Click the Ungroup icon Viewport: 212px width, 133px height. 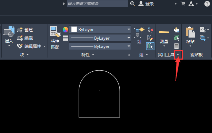150,30
